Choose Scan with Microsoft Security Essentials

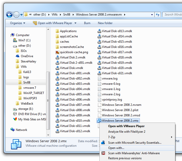[135, 142]
